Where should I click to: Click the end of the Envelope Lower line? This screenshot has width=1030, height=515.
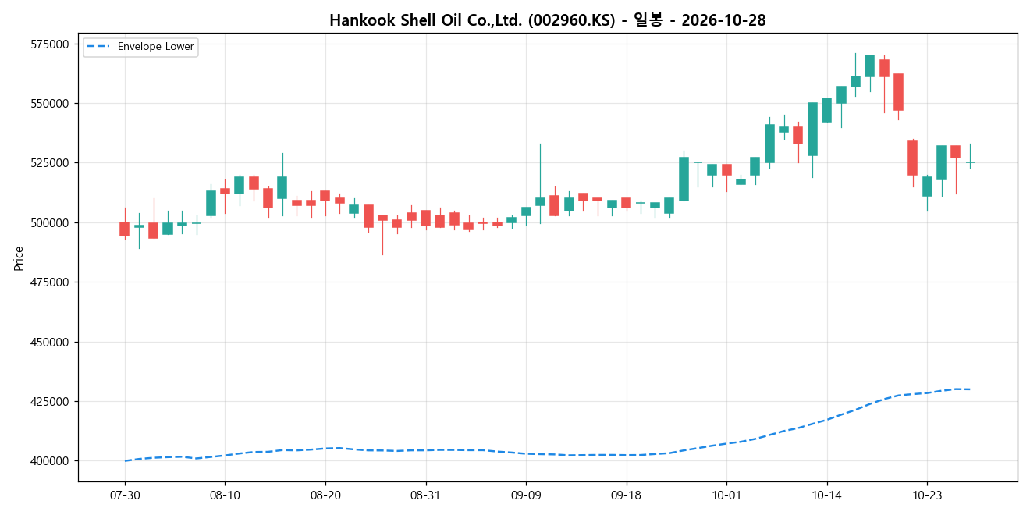coord(970,389)
